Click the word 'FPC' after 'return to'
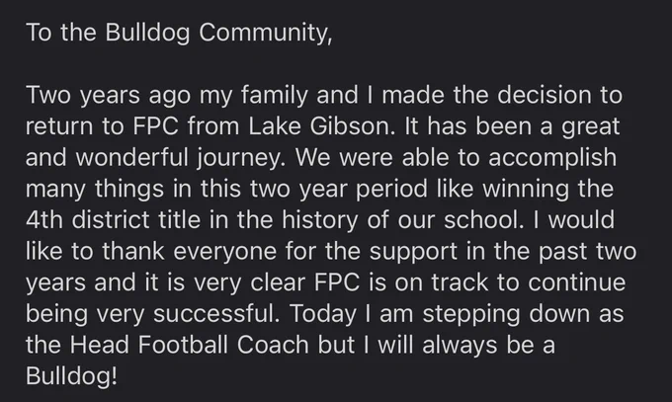Screen dimensions: 672x402 (x=155, y=126)
